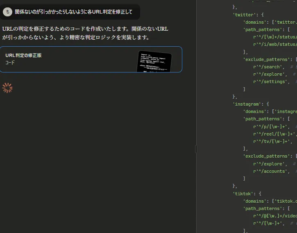Viewport: 297px width, 233px height.
Task: Click the r'^/settings' exclude pattern line
Action: [x=270, y=81]
